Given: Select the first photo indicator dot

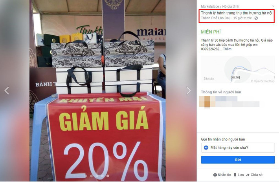Looking at the screenshot, I should (86, 176).
